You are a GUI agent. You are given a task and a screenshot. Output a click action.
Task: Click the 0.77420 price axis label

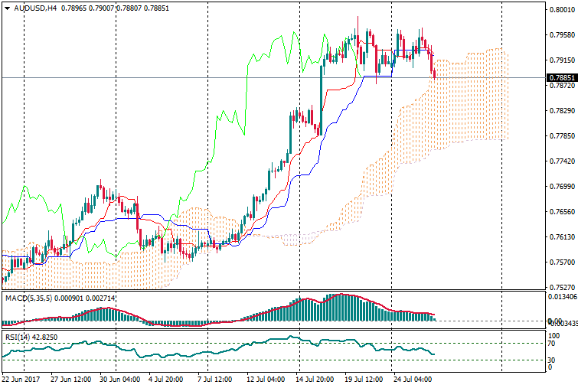561,161
